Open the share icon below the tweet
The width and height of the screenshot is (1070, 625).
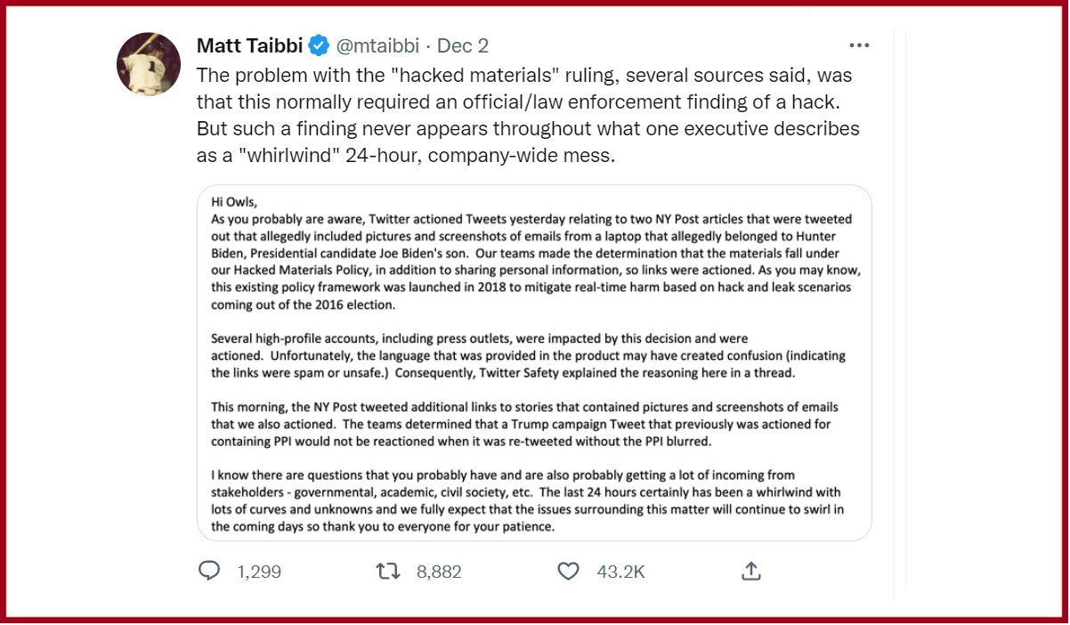[750, 571]
